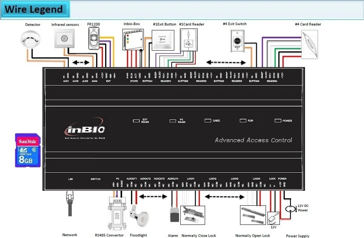Image resolution: width=364 pixels, height=238 pixels.
Task: Select the FR1200 fingerprint reader icon
Action: click(93, 39)
